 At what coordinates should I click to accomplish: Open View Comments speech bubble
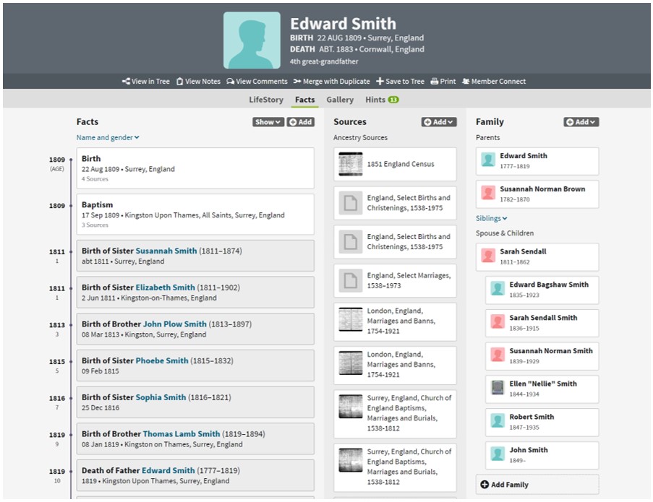point(231,82)
